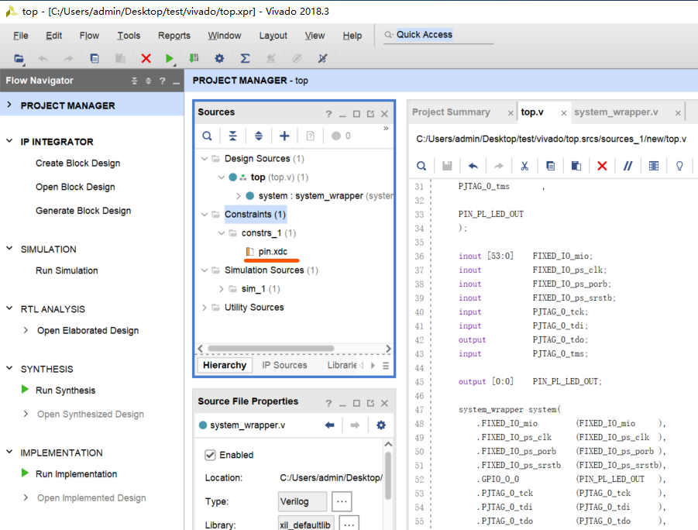Screen dimensions: 698x530
Task: Click the scissors Cut icon in editor
Action: 524,166
